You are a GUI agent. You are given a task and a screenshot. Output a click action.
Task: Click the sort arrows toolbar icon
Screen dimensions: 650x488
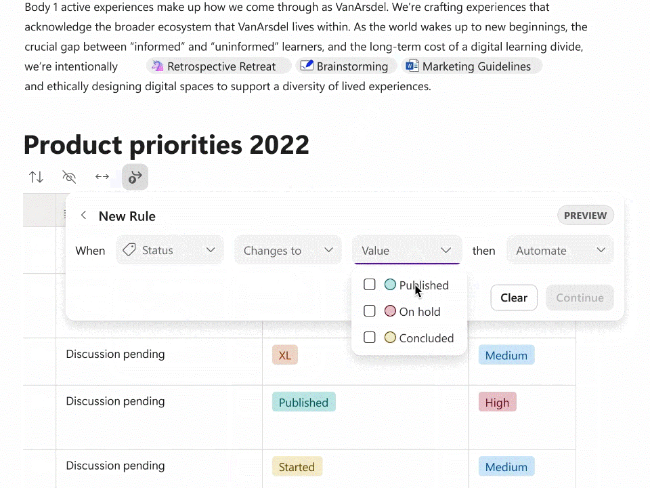pyautogui.click(x=37, y=177)
